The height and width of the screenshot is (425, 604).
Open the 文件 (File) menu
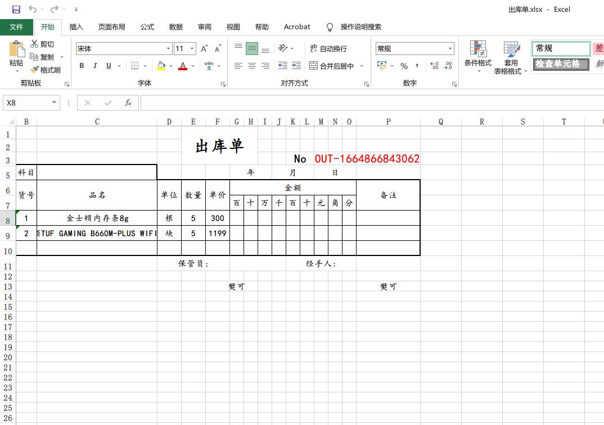click(16, 27)
